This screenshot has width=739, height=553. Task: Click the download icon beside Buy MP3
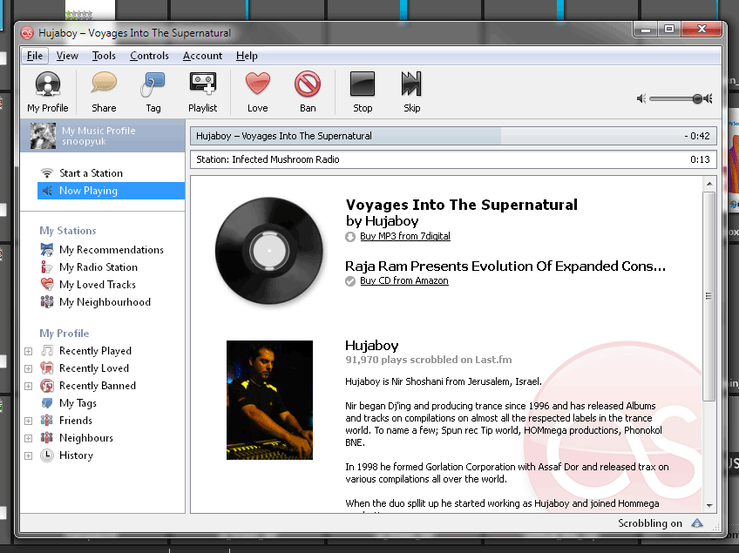click(350, 237)
